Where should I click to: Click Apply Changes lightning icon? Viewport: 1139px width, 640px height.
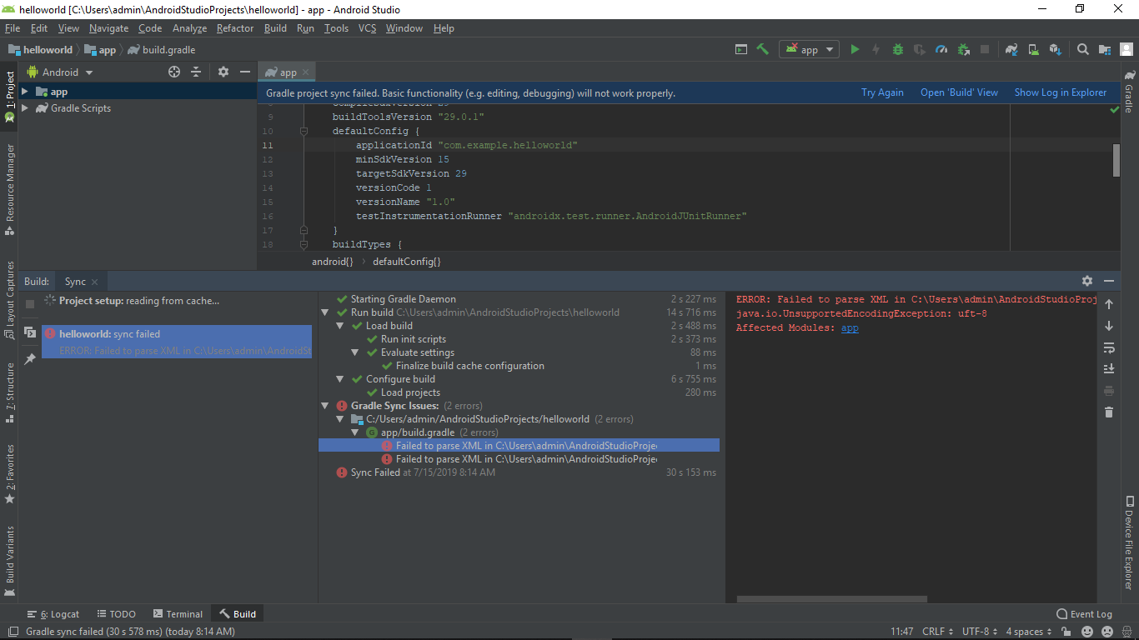click(x=876, y=49)
